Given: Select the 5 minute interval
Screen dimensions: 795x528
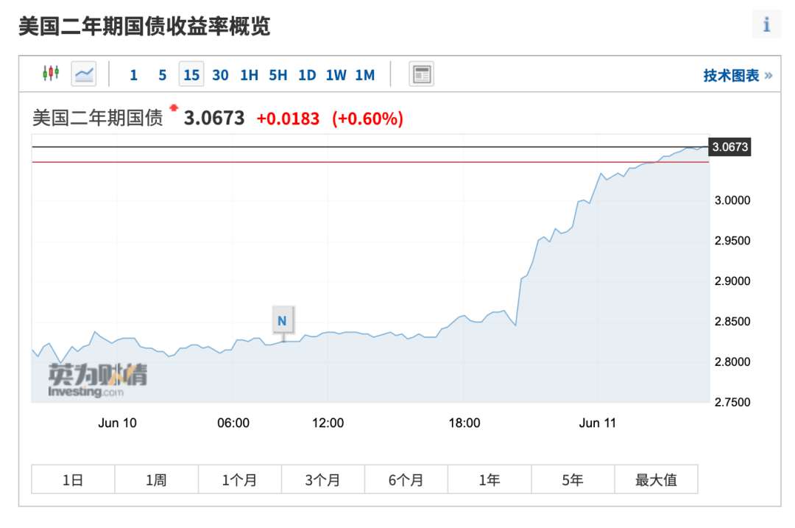Looking at the screenshot, I should [163, 74].
